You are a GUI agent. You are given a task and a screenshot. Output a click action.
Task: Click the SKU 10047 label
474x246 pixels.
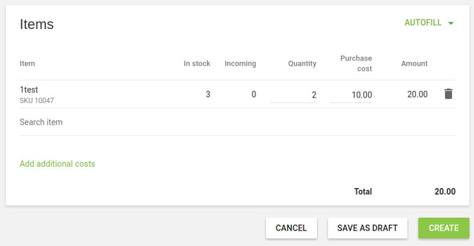click(x=37, y=101)
